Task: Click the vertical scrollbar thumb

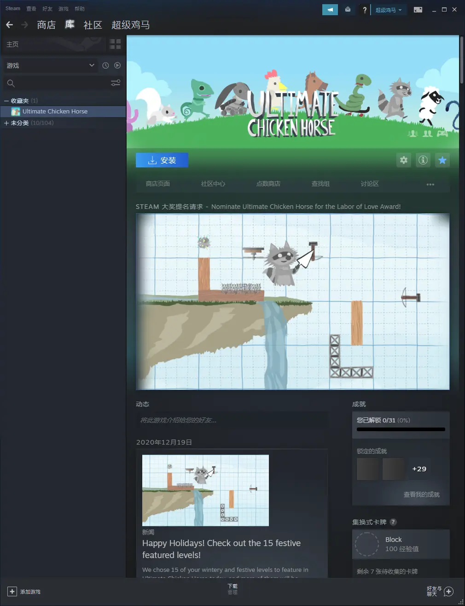Action: pyautogui.click(x=462, y=60)
